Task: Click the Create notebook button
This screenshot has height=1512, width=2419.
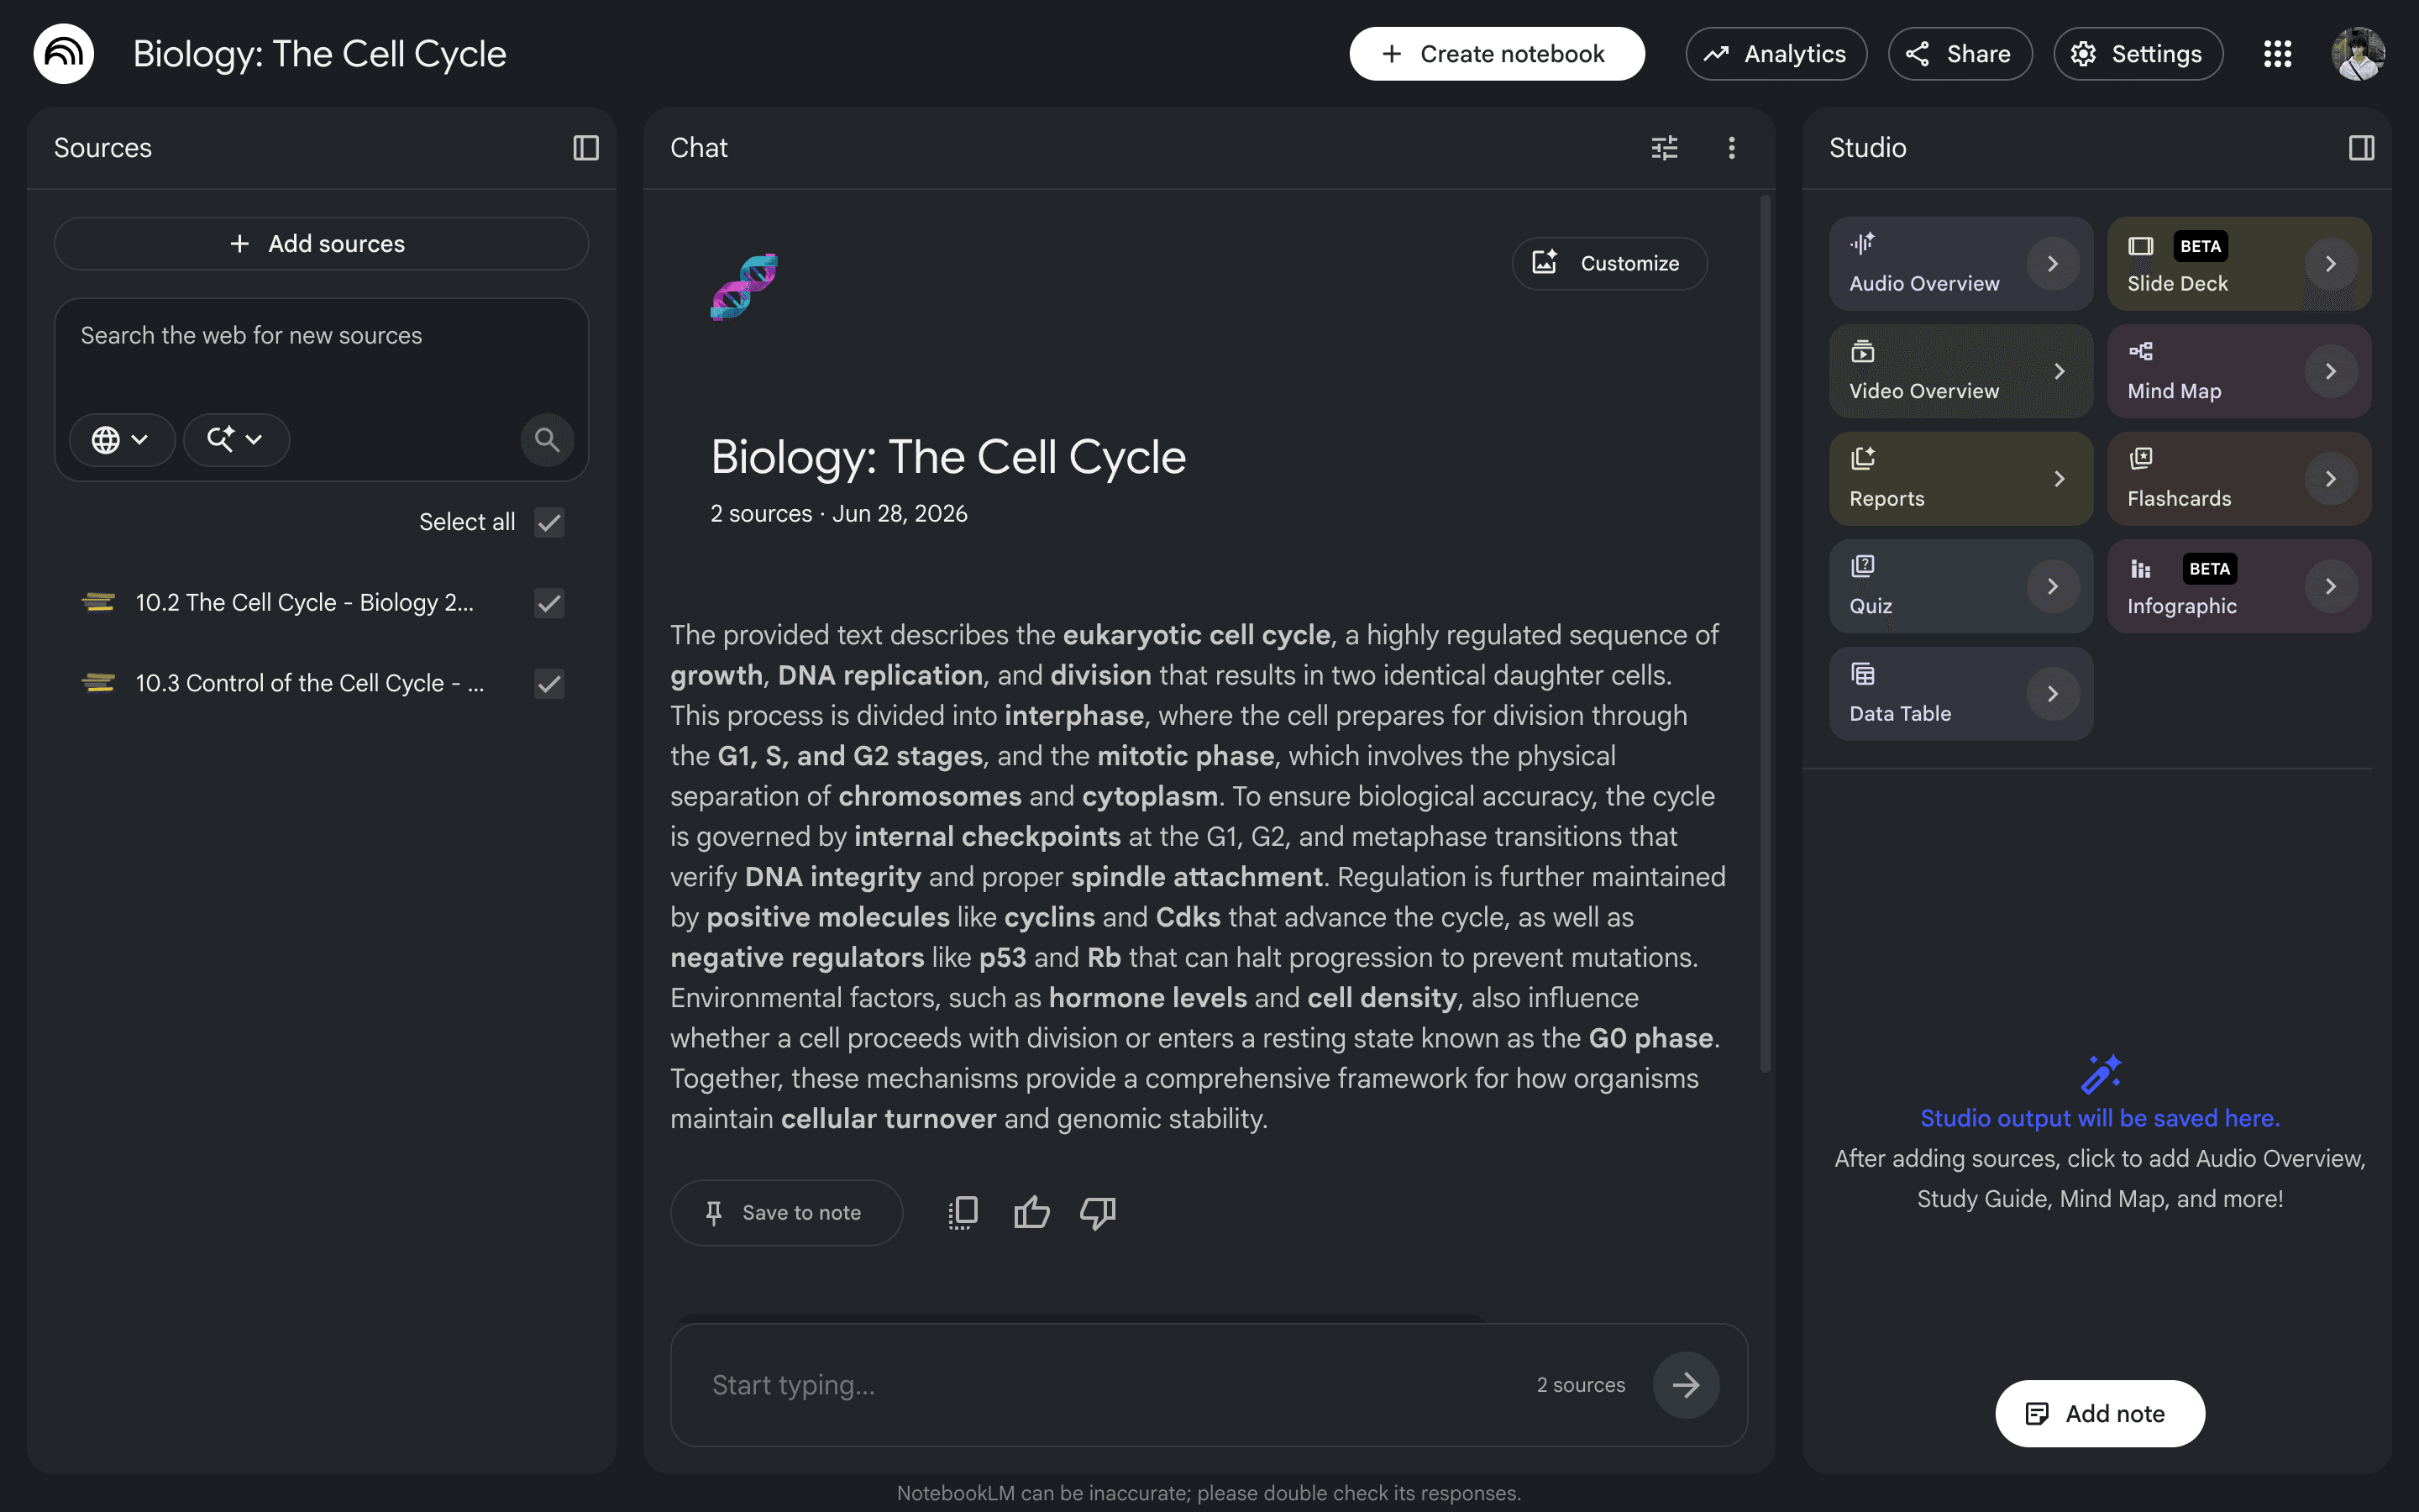Action: (1497, 54)
